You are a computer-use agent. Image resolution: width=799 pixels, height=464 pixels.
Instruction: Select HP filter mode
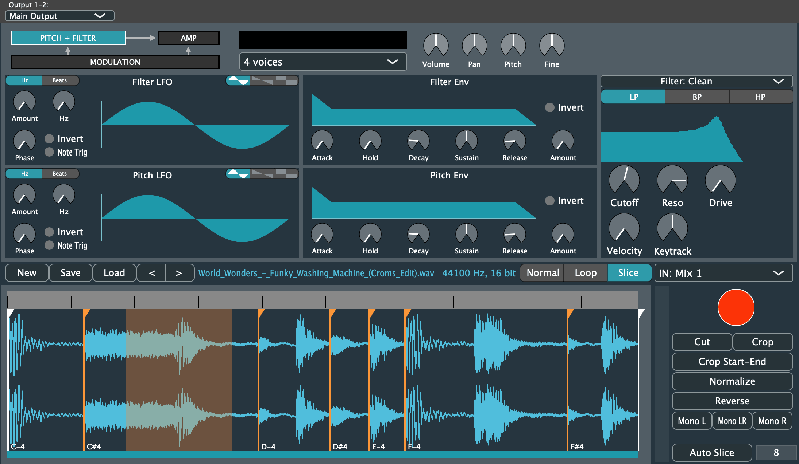761,97
